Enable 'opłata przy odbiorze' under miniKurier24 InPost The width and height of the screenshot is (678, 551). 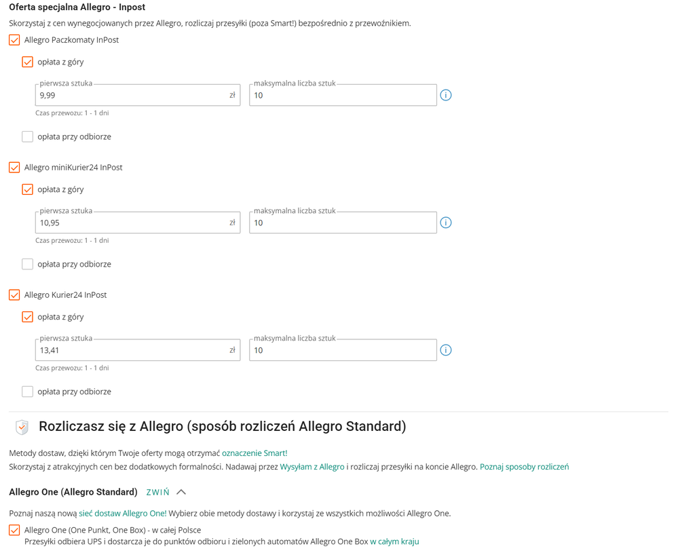pos(27,264)
